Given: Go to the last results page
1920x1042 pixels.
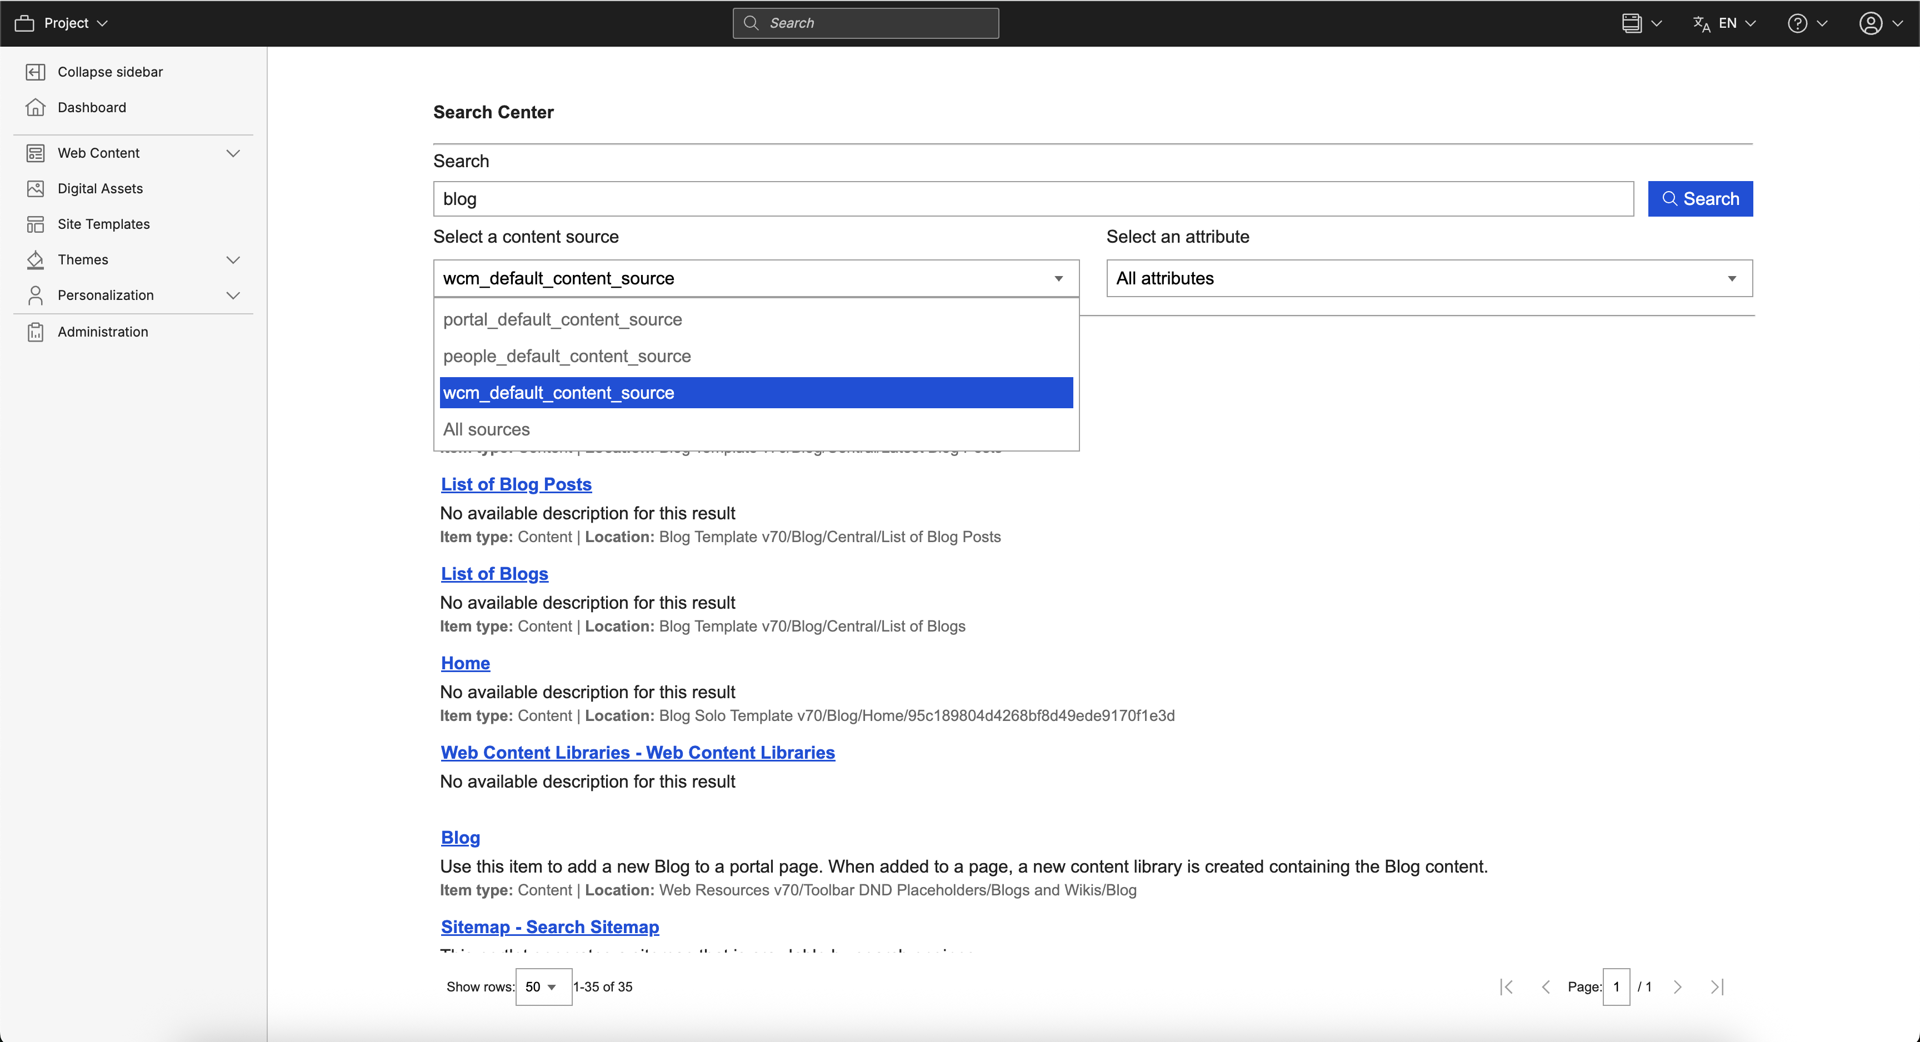Looking at the screenshot, I should coord(1717,987).
